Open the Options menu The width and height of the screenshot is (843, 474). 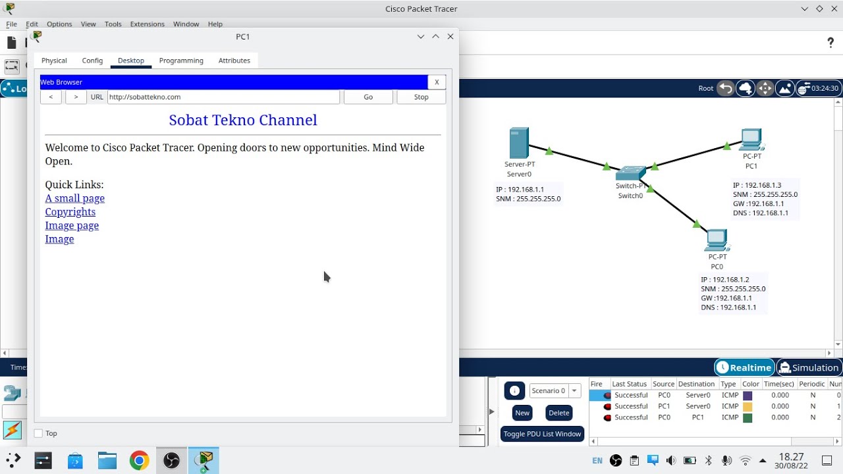(x=59, y=24)
